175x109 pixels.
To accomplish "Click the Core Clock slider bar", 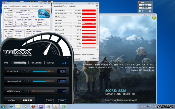I will click(43, 71).
